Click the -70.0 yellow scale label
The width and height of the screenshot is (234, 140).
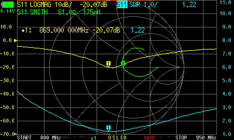(7, 134)
